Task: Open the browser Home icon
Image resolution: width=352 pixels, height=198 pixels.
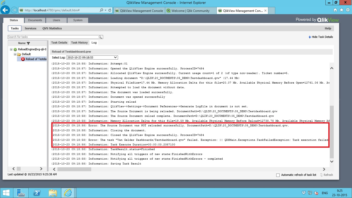Action: (x=335, y=10)
